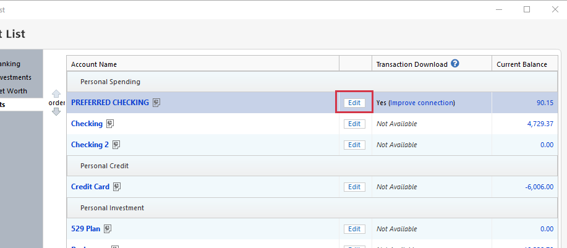Click the Current Balance column header

click(x=522, y=64)
